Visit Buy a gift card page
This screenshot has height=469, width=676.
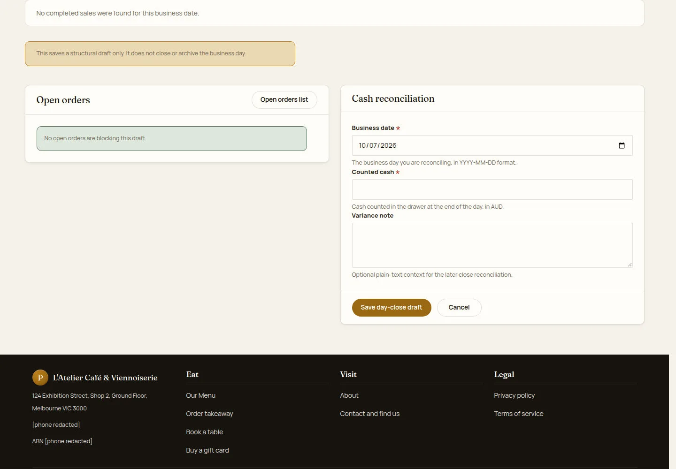(207, 450)
